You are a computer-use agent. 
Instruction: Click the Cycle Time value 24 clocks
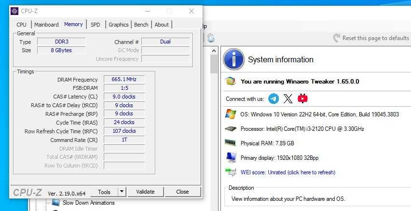[x=124, y=122]
